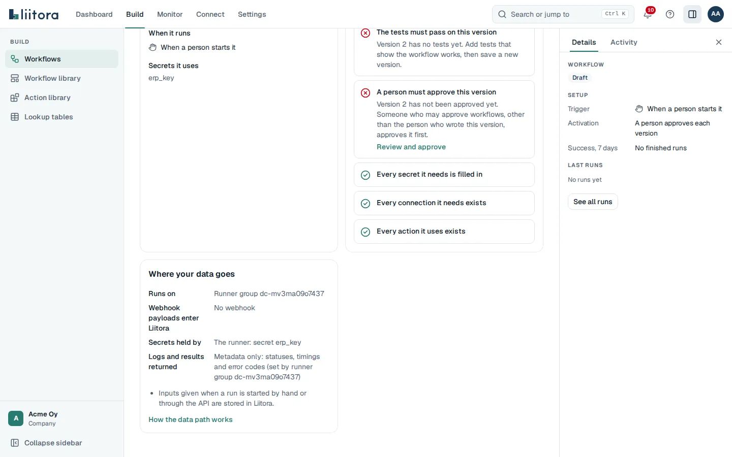The height and width of the screenshot is (457, 732).
Task: Click the check icon beside action exists
Action: [x=365, y=232]
